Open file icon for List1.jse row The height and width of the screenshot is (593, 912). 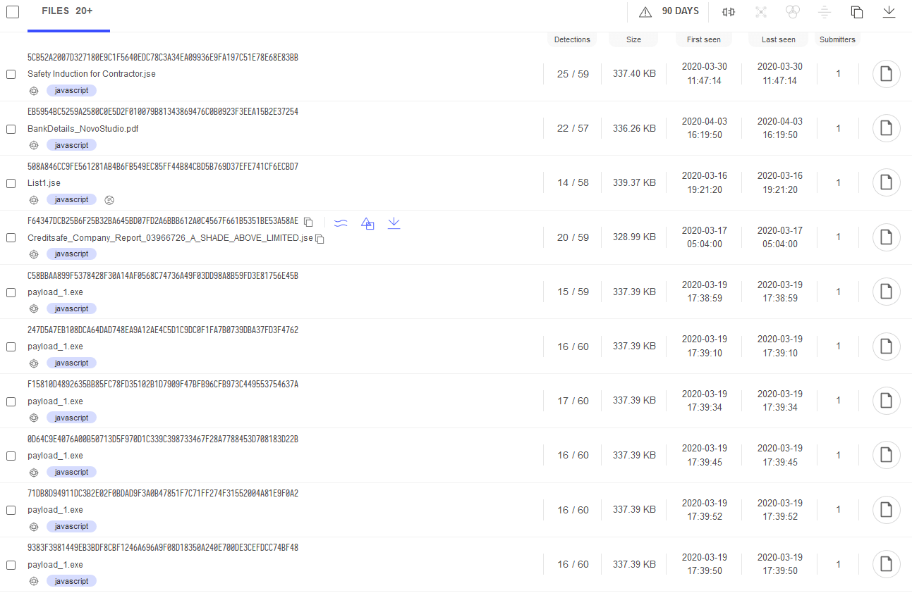click(x=887, y=182)
